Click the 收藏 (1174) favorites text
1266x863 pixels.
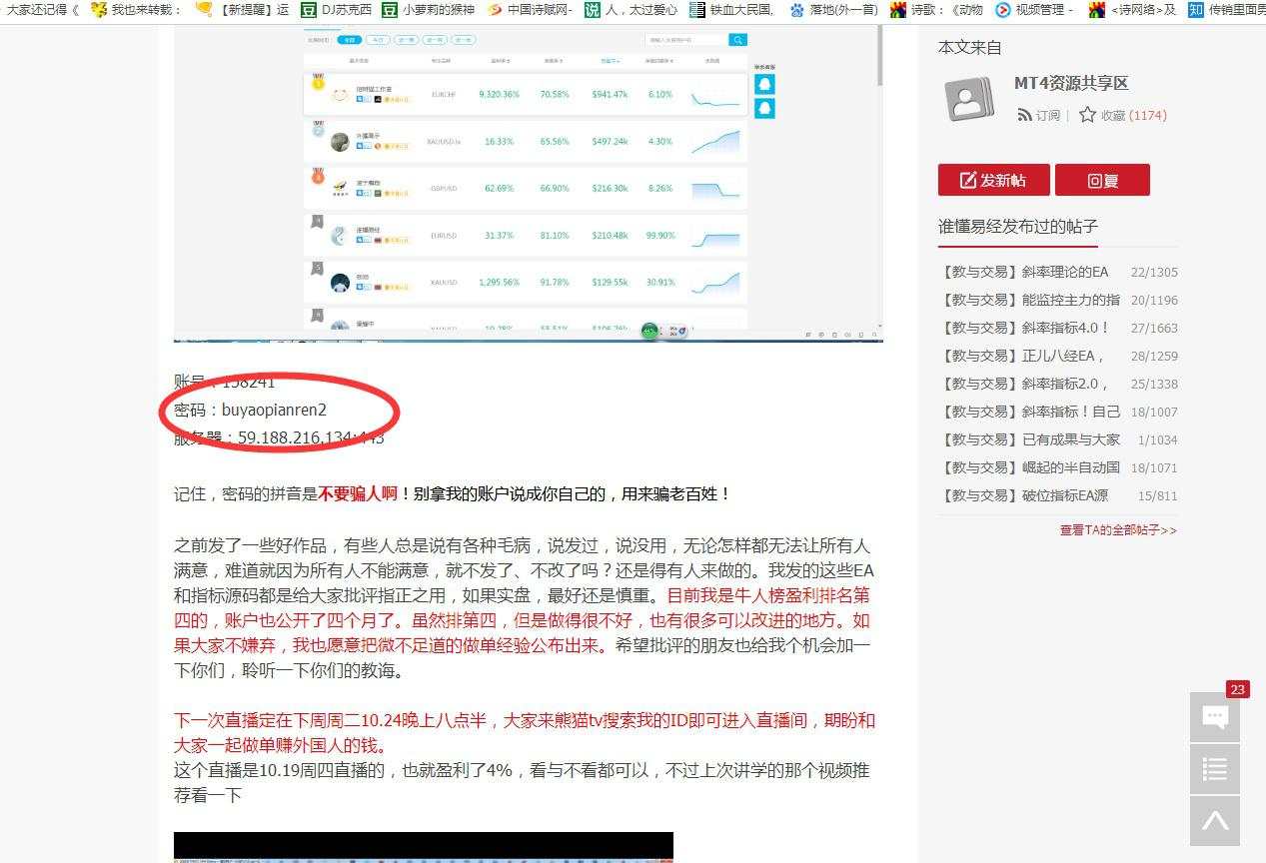point(1134,115)
